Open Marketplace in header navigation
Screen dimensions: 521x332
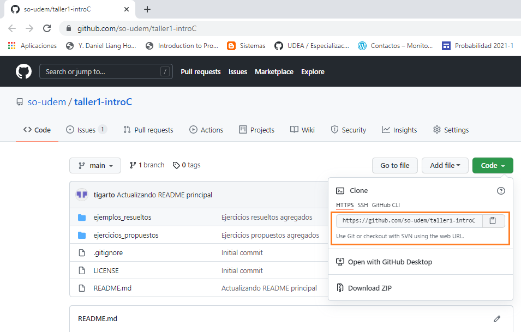coord(274,72)
